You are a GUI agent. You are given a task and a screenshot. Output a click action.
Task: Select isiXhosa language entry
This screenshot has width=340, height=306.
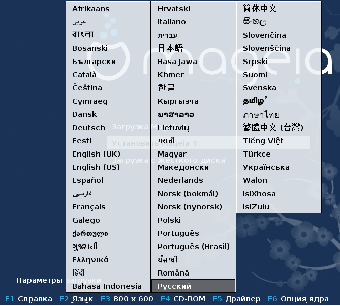tap(259, 194)
